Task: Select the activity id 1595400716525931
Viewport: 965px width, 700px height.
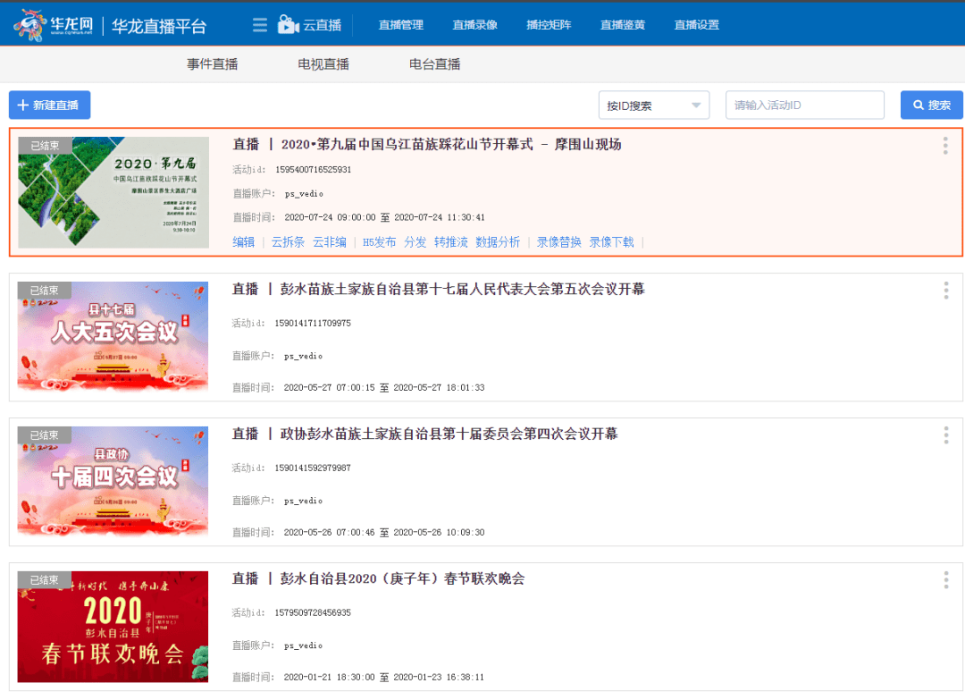Action: click(x=314, y=169)
